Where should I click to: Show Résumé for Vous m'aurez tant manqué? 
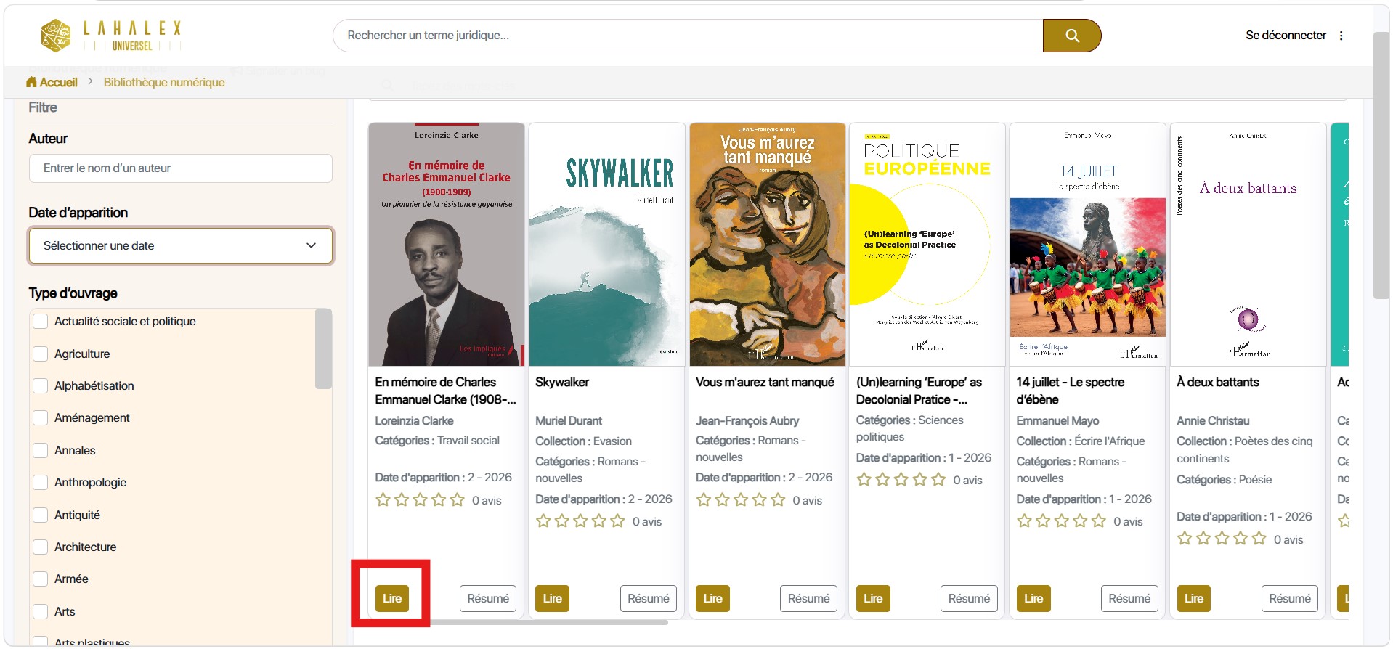tap(809, 598)
